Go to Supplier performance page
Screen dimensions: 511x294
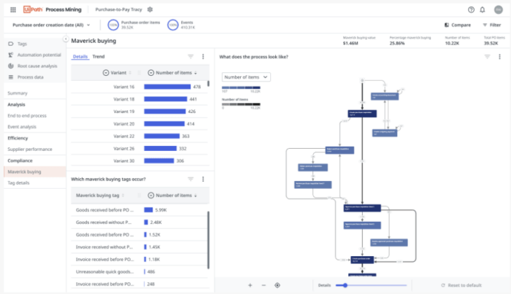tap(30, 149)
